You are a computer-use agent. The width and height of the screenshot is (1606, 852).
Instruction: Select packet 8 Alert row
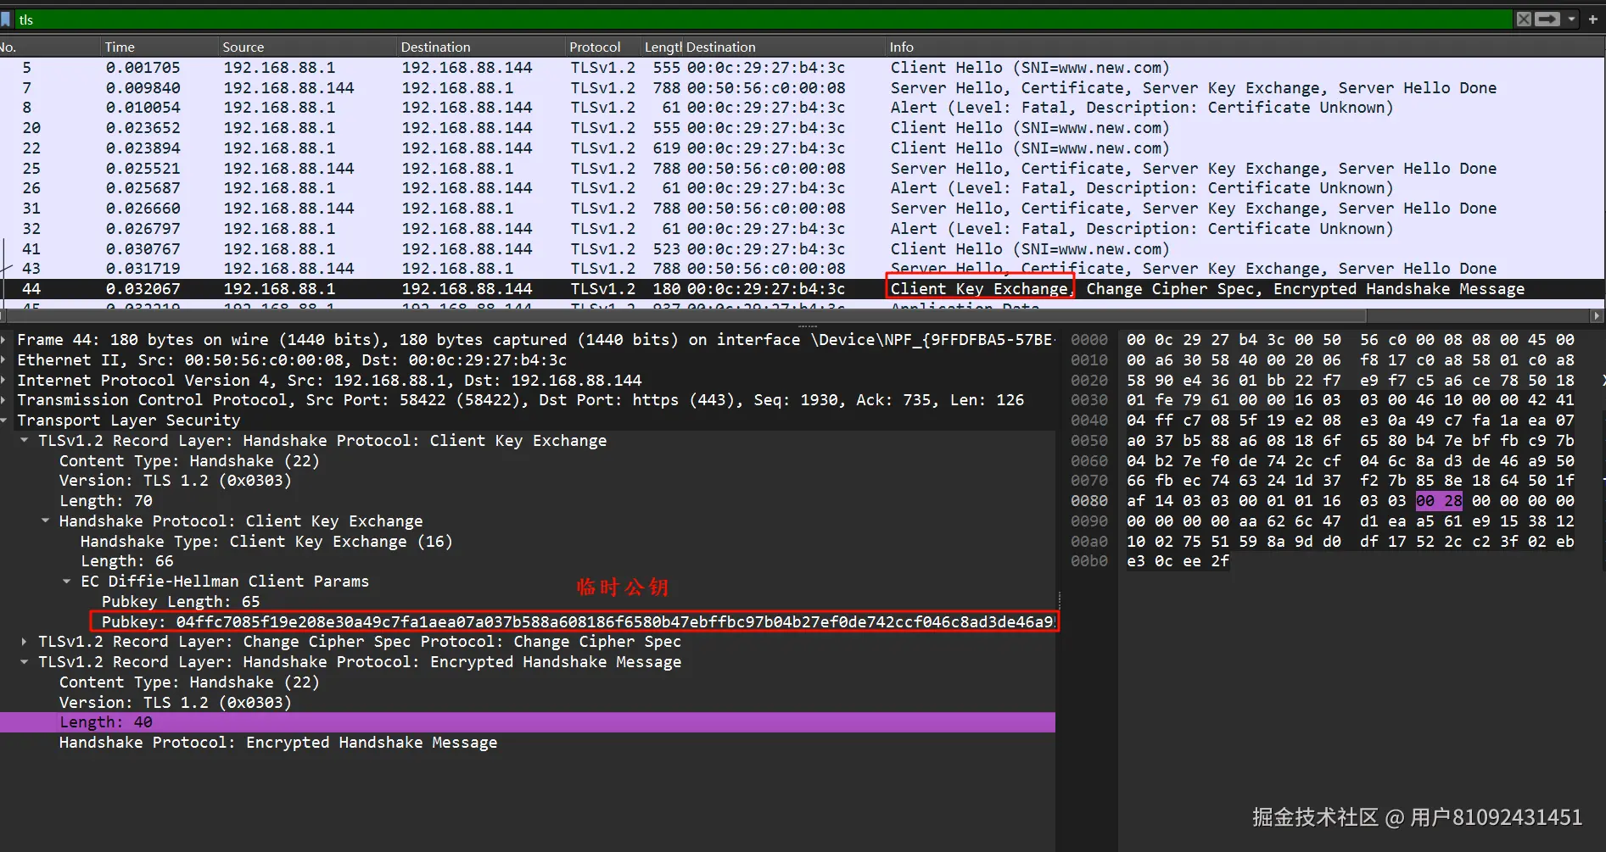coord(802,108)
